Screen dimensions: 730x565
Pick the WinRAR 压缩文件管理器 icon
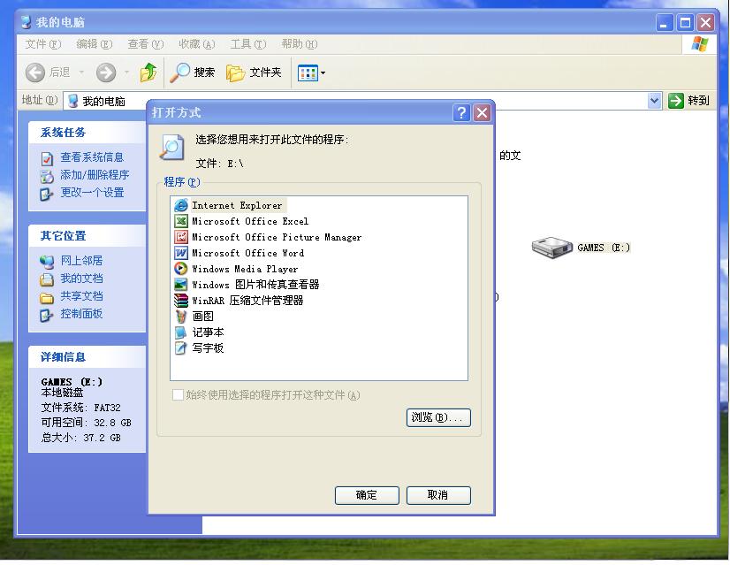180,301
